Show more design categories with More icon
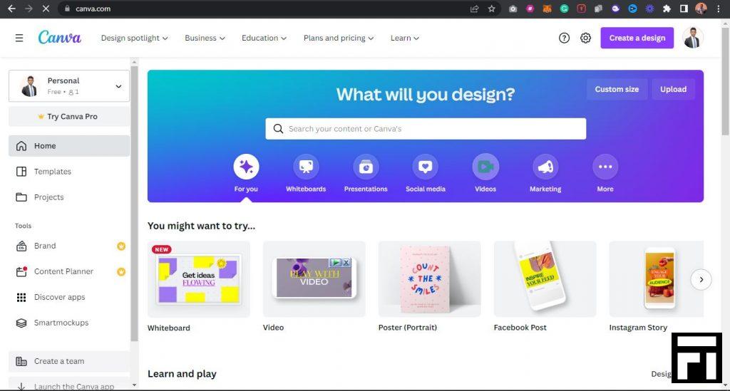Screen dimensions: 730x391 [x=605, y=167]
